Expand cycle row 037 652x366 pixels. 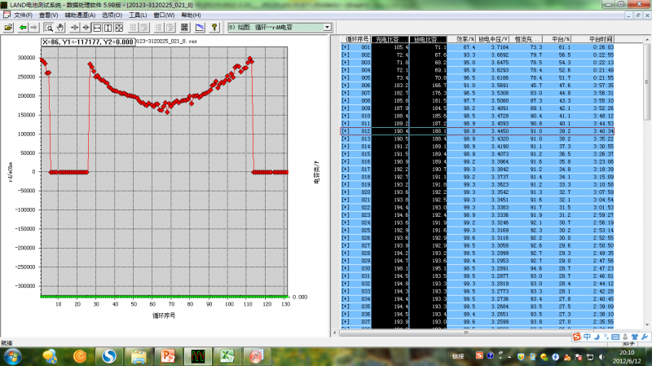click(346, 321)
